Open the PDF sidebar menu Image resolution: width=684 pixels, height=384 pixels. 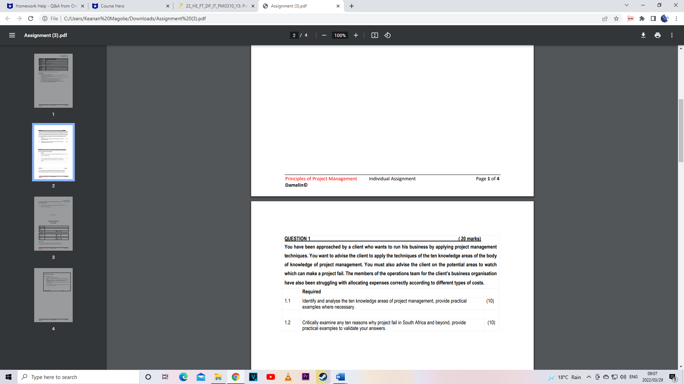(x=12, y=35)
